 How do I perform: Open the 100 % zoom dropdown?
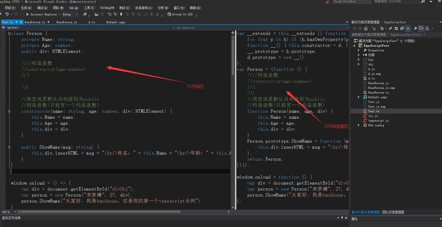pos(15,212)
